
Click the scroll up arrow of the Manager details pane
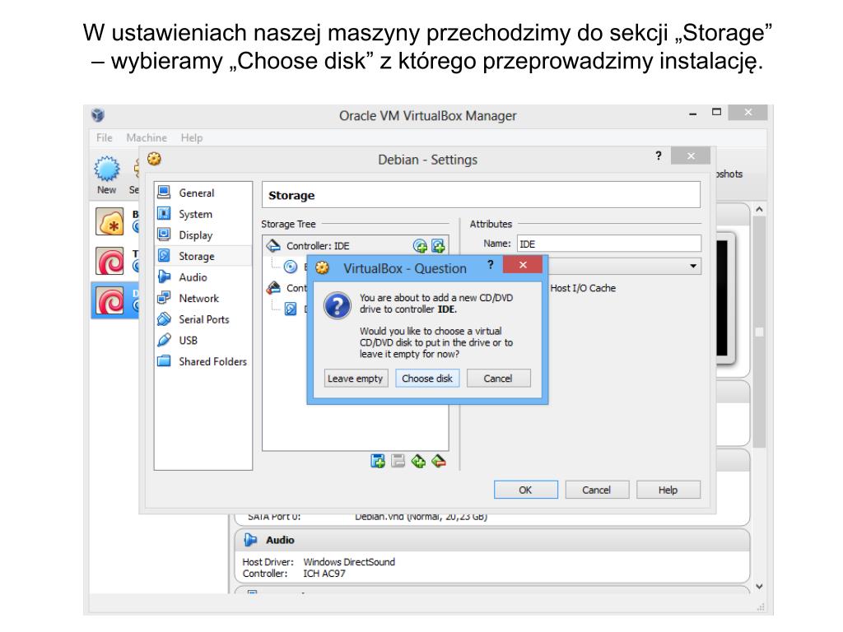pyautogui.click(x=759, y=209)
